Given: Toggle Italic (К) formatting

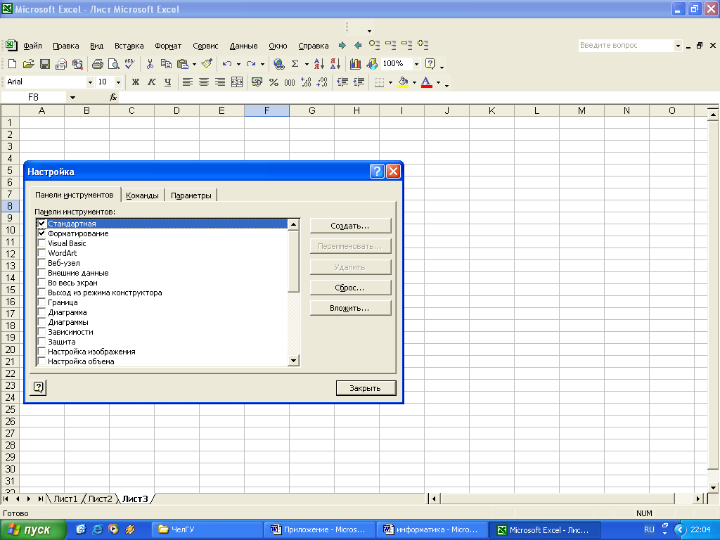Looking at the screenshot, I should pos(152,82).
